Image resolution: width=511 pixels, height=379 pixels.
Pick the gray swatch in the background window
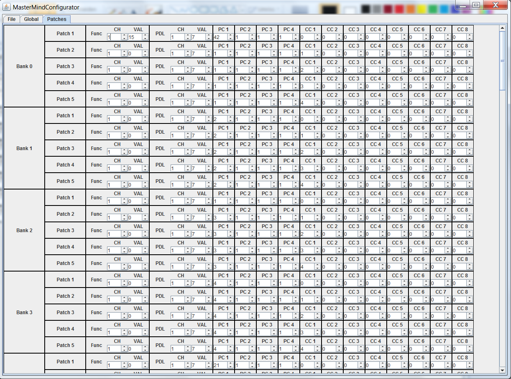pyautogui.click(x=377, y=9)
